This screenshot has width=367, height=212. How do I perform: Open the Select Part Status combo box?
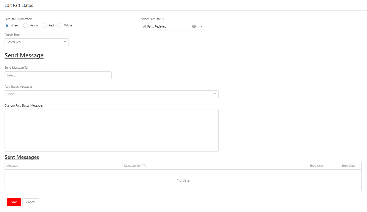point(167,26)
